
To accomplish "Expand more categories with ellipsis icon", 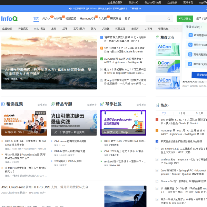I will 176,29.
